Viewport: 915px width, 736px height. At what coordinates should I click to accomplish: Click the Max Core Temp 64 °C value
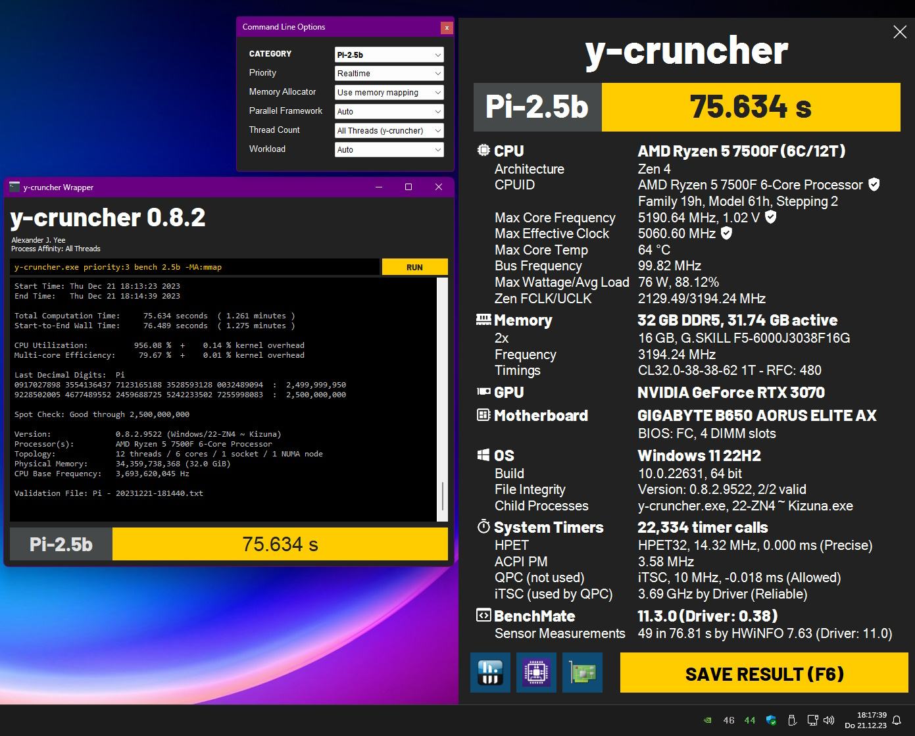[x=654, y=250]
